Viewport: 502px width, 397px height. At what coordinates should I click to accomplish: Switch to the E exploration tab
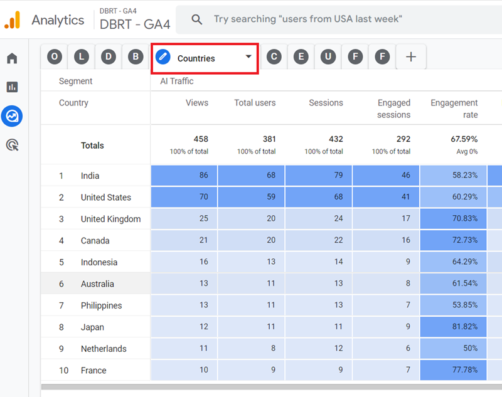coord(301,56)
